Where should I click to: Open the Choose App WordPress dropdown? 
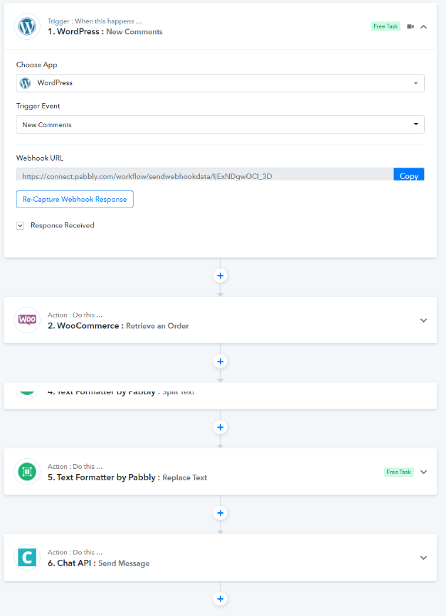click(x=221, y=83)
